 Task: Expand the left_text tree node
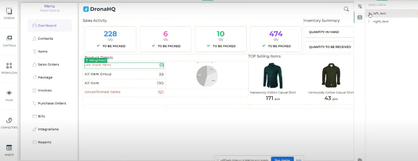pos(369,14)
